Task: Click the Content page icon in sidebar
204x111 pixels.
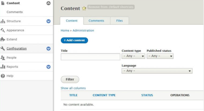Action: [3, 3]
